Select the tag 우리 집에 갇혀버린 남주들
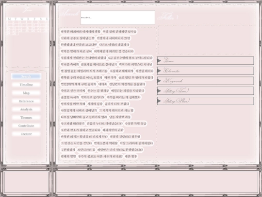262x197 pixels. pos(119,32)
